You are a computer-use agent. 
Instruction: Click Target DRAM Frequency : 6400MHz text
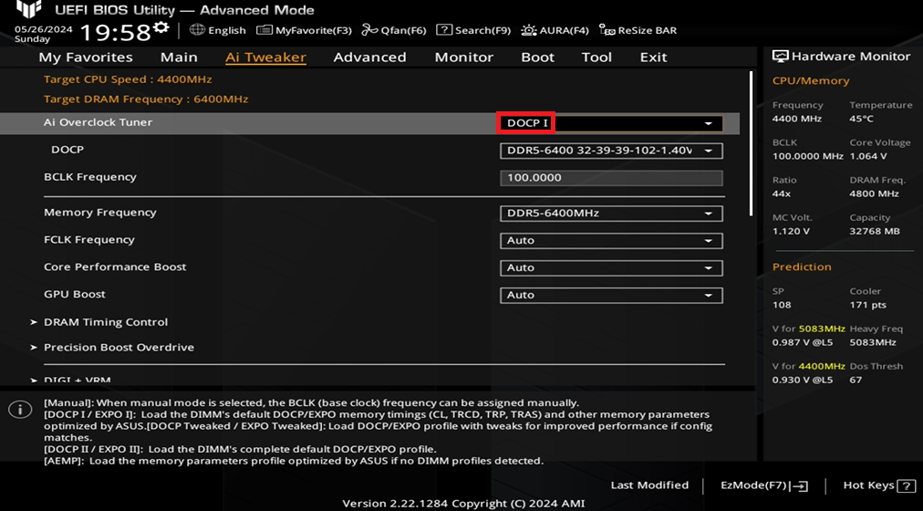point(146,99)
